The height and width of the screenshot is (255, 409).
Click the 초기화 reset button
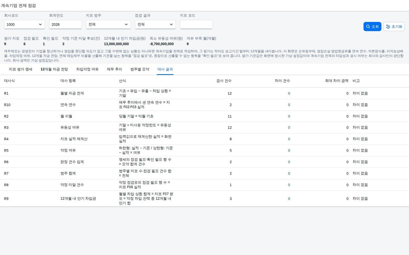(x=394, y=26)
